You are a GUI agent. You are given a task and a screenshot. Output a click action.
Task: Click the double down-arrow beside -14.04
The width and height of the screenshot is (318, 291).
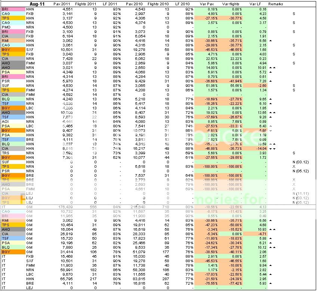point(272,148)
